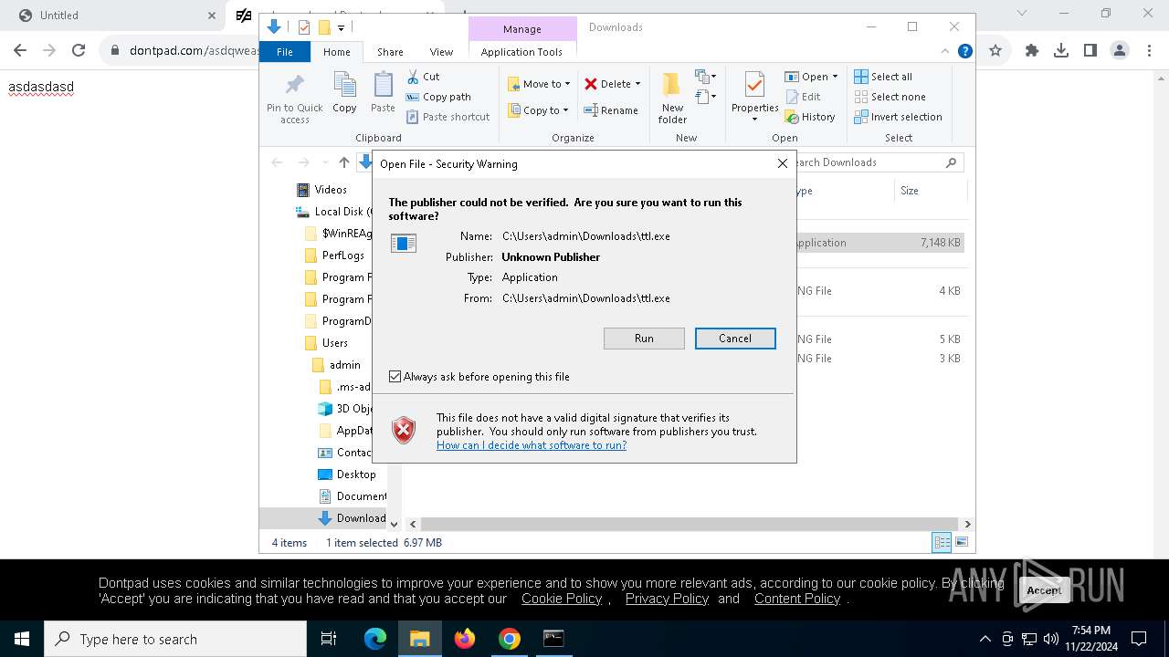This screenshot has height=657, width=1169.
Task: Click Edit in the Open group
Action: point(803,97)
